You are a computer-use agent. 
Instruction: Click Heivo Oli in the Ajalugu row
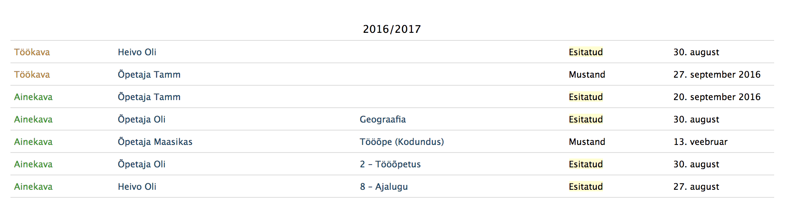pos(137,187)
